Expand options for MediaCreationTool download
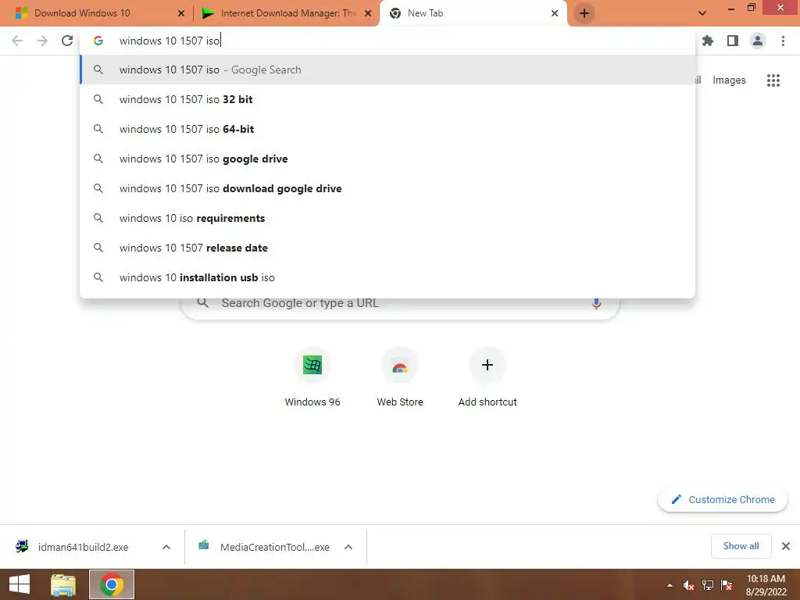This screenshot has width=800, height=600. point(348,547)
